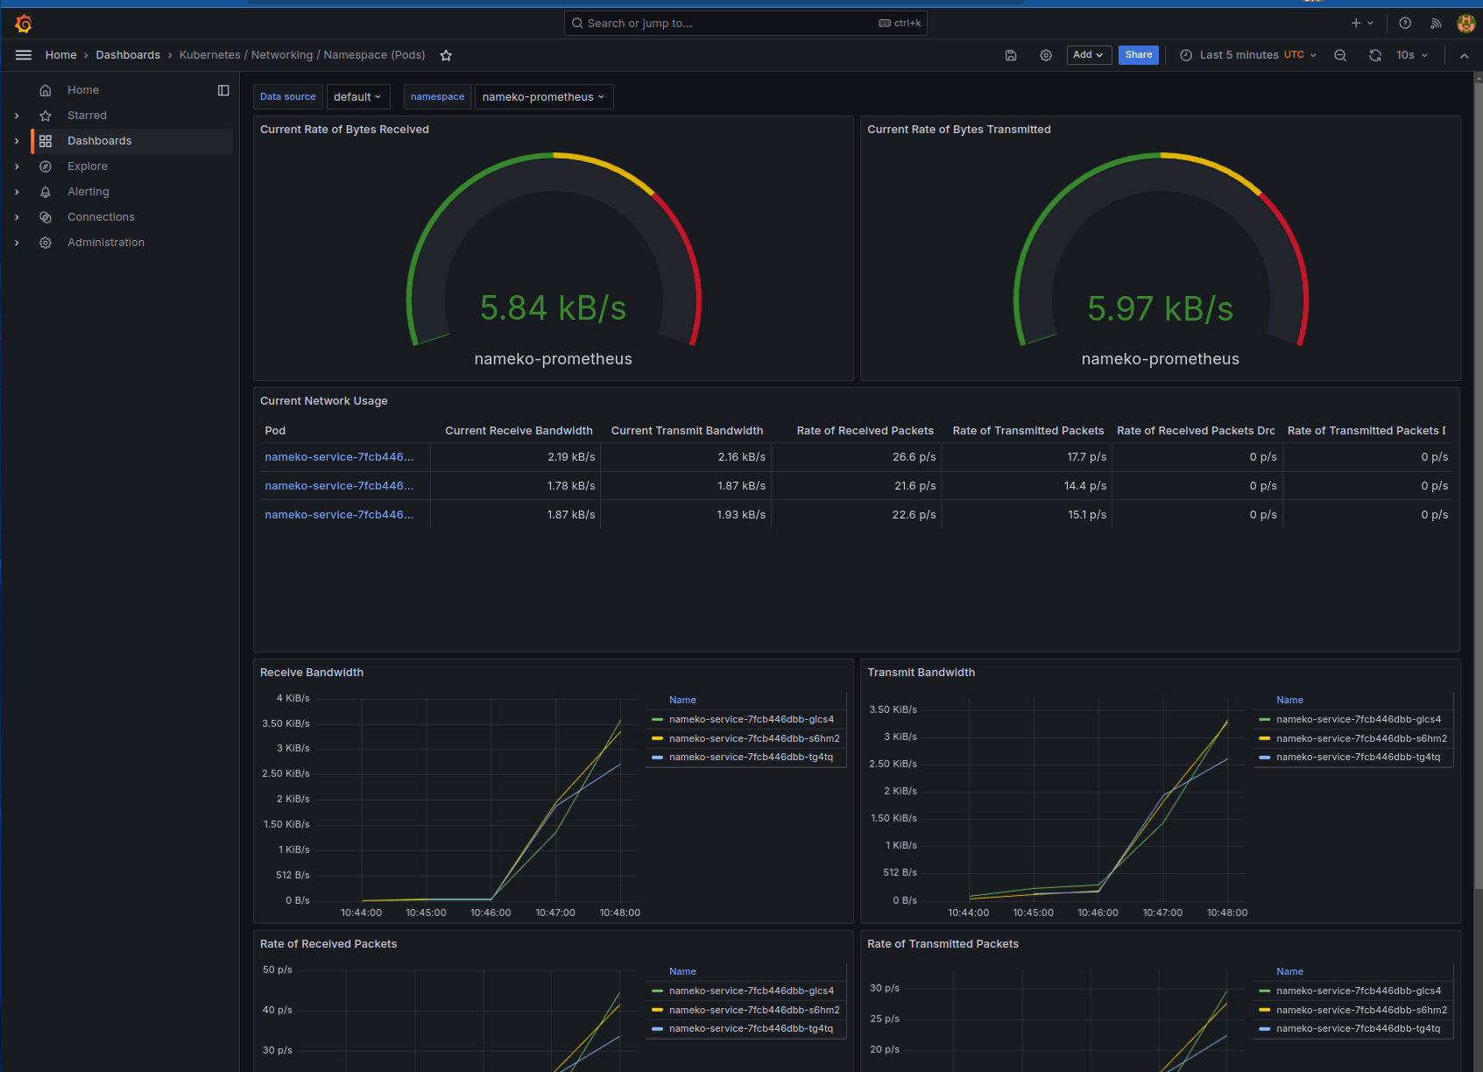This screenshot has width=1483, height=1072.
Task: Zoom out the time range
Action: (x=1340, y=55)
